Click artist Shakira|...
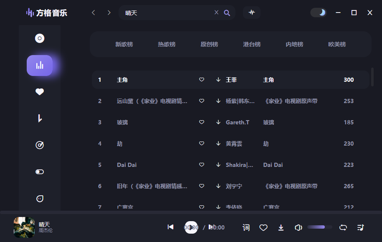The image size is (382, 242). point(239,165)
